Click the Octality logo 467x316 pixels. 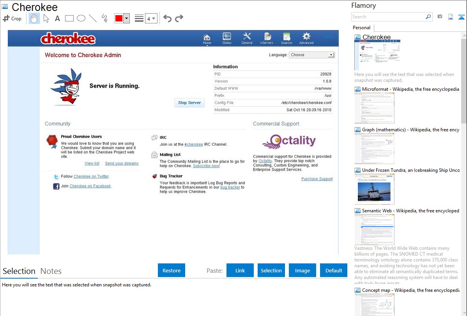(289, 141)
